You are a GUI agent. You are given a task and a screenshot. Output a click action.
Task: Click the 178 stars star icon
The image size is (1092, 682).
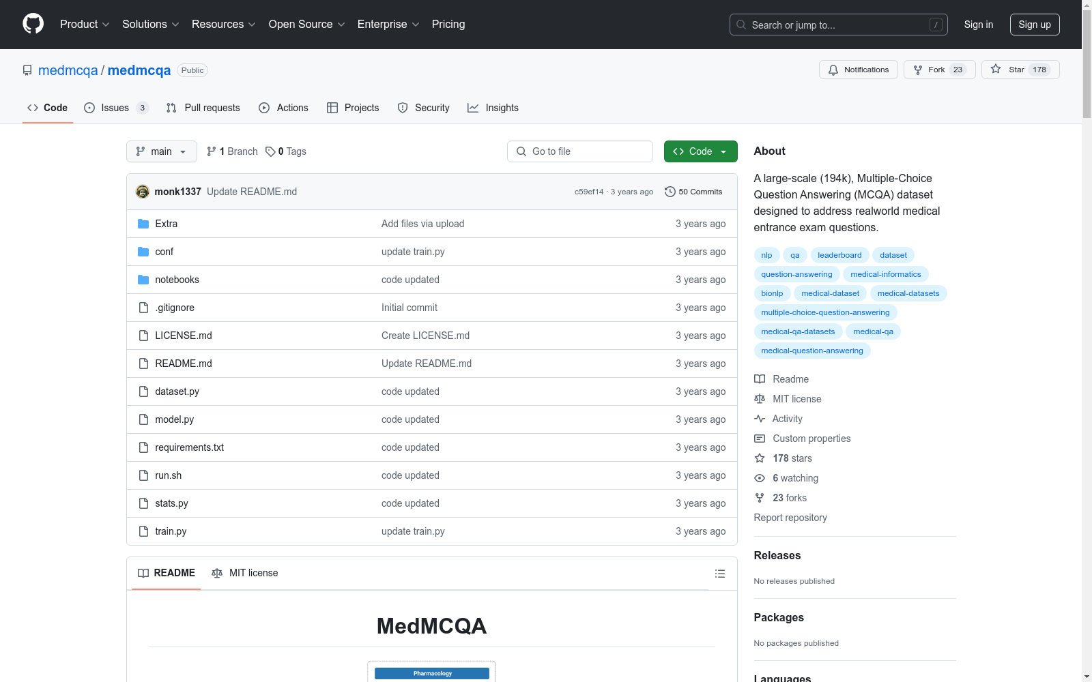[760, 458]
